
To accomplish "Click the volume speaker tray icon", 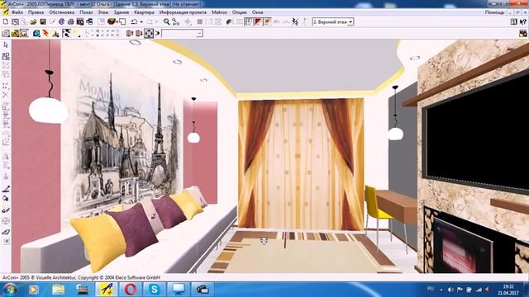I will (450, 290).
